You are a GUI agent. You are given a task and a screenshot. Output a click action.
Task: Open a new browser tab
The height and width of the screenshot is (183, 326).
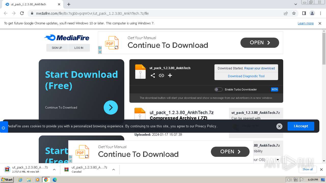(69, 4)
